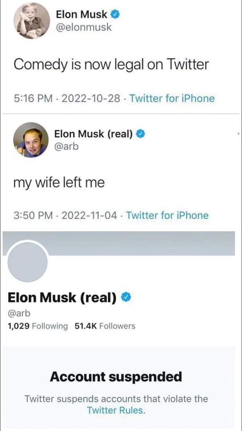Open the Twitter Rules link
The width and height of the screenshot is (242, 431).
[115, 410]
